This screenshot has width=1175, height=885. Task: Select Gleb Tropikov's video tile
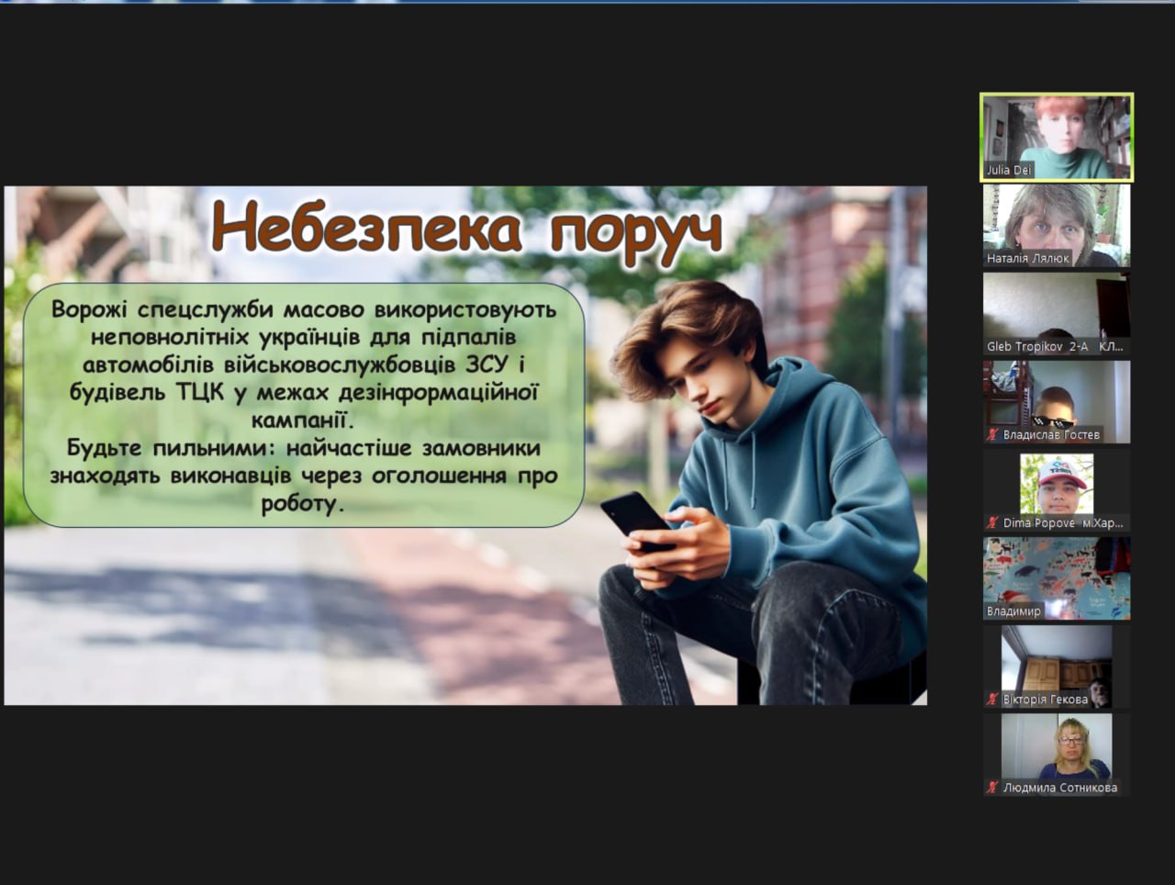click(x=1057, y=314)
